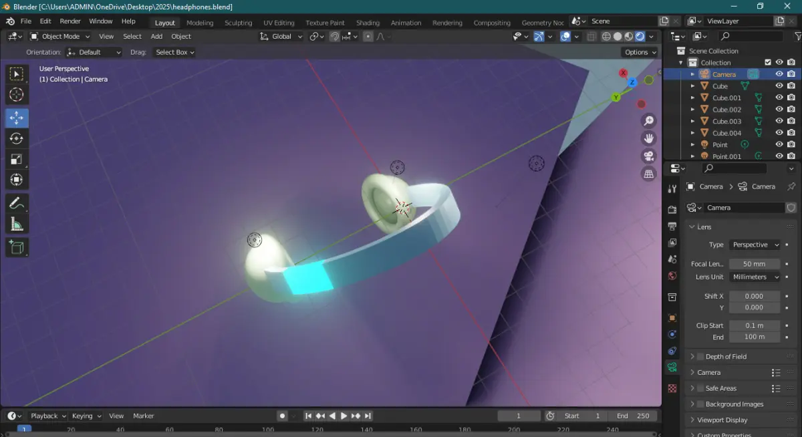Open the Scene properties tab

pos(672,259)
